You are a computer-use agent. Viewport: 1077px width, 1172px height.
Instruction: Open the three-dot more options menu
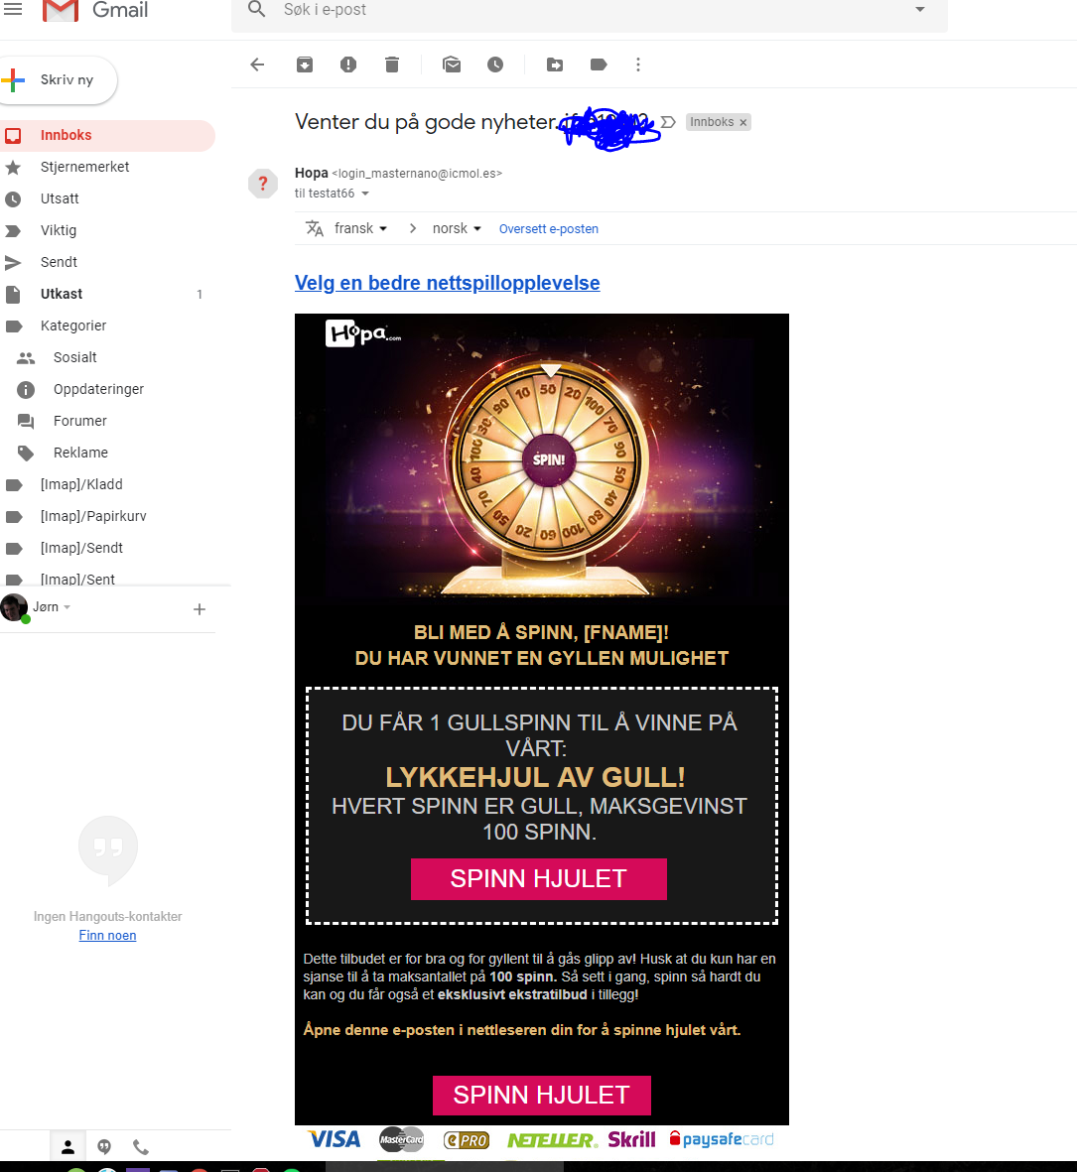click(x=637, y=65)
